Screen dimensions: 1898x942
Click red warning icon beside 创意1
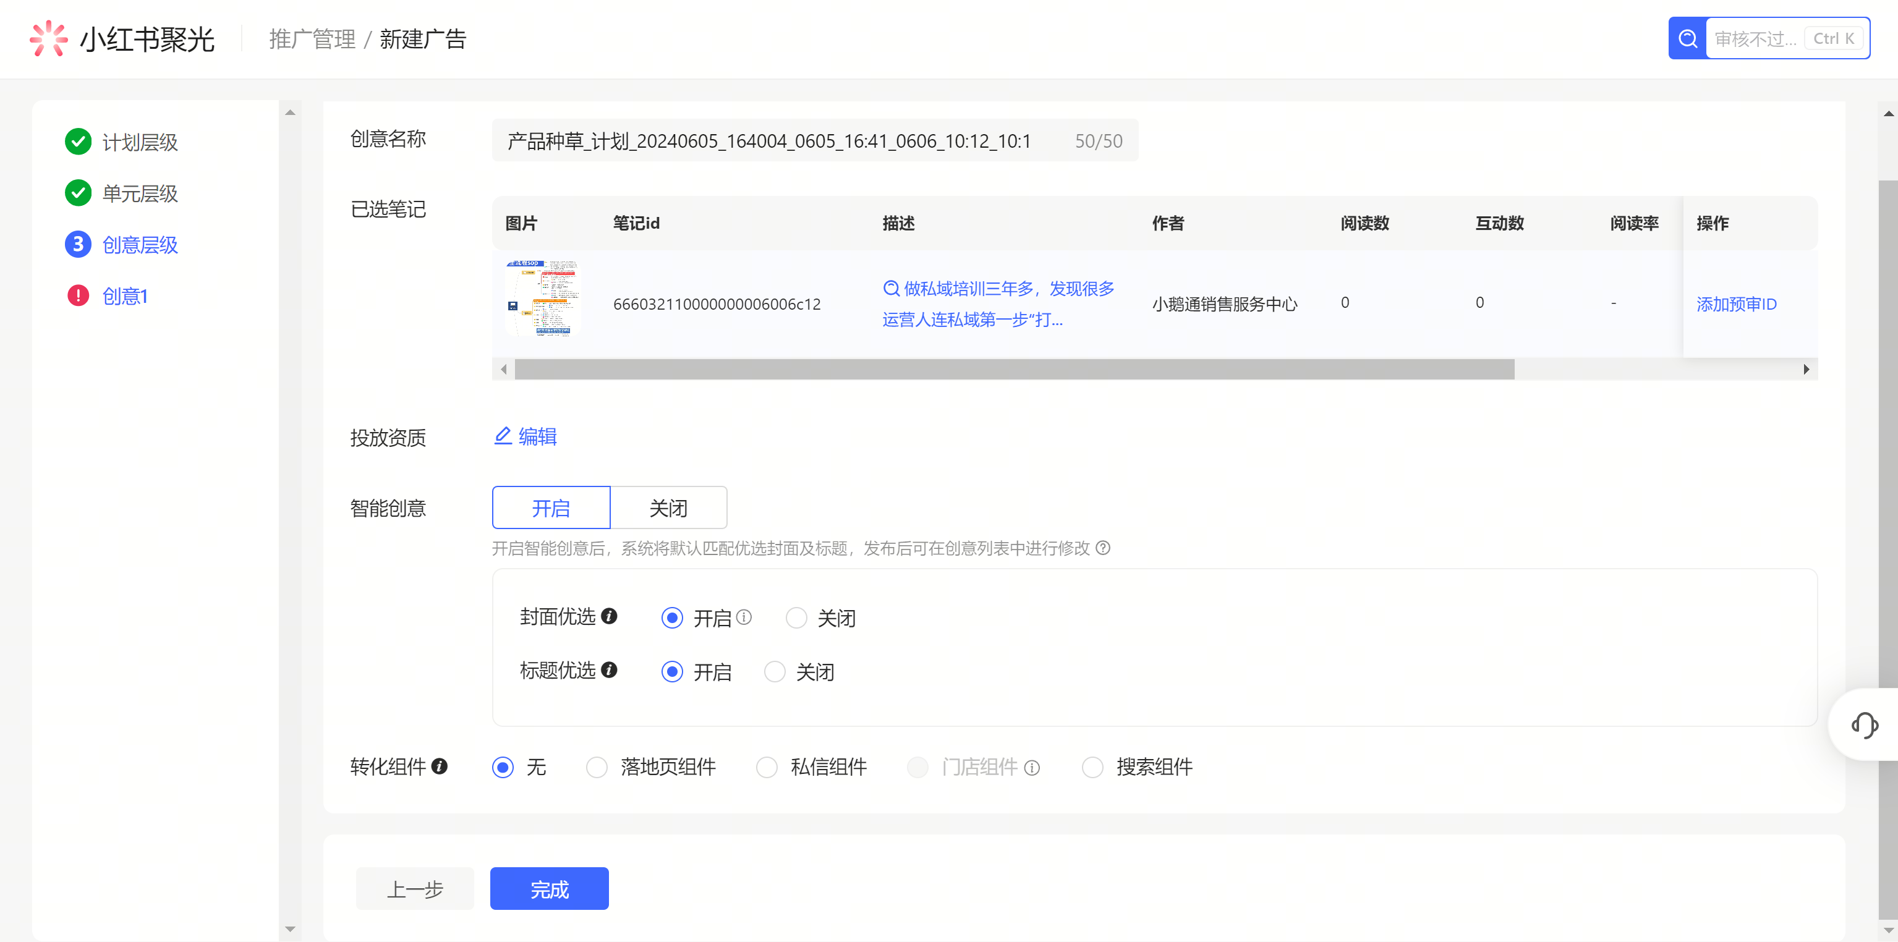pos(78,295)
